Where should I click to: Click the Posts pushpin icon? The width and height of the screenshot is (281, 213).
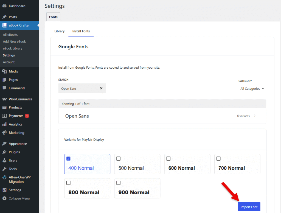tap(4, 17)
